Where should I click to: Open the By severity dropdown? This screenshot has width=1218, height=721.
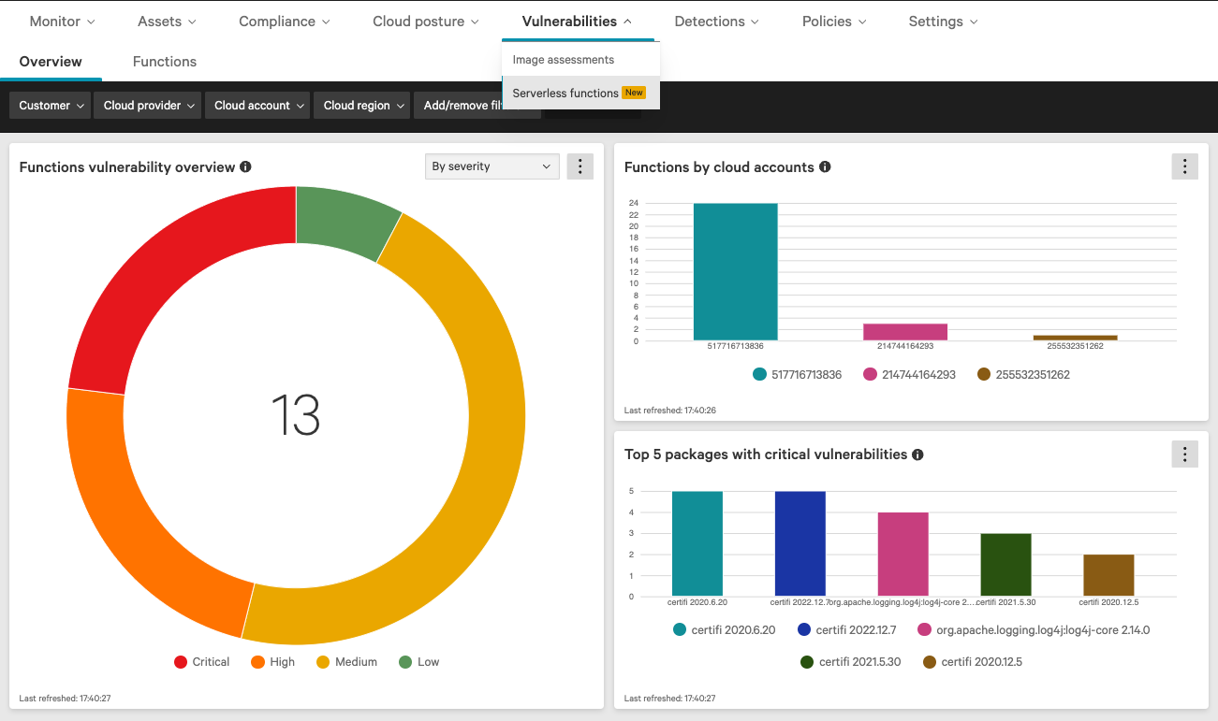tap(492, 166)
